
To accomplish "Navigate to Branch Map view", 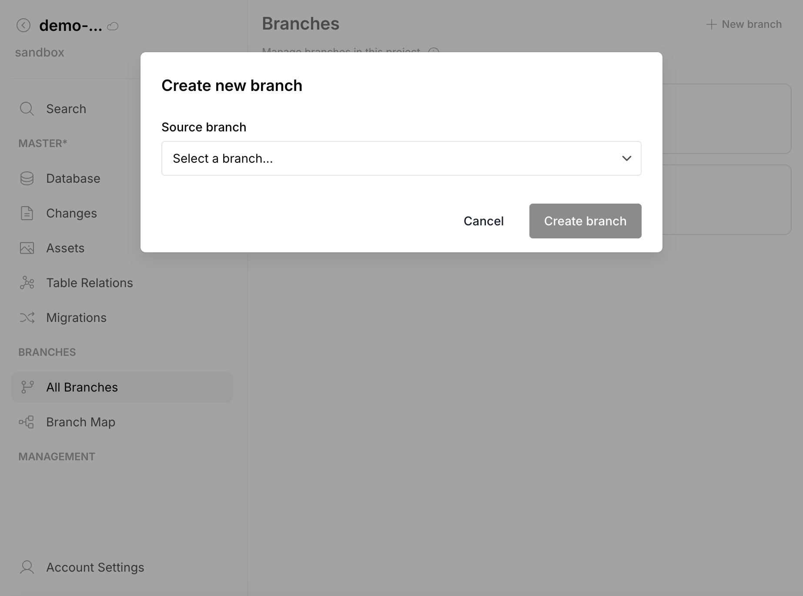I will (80, 422).
